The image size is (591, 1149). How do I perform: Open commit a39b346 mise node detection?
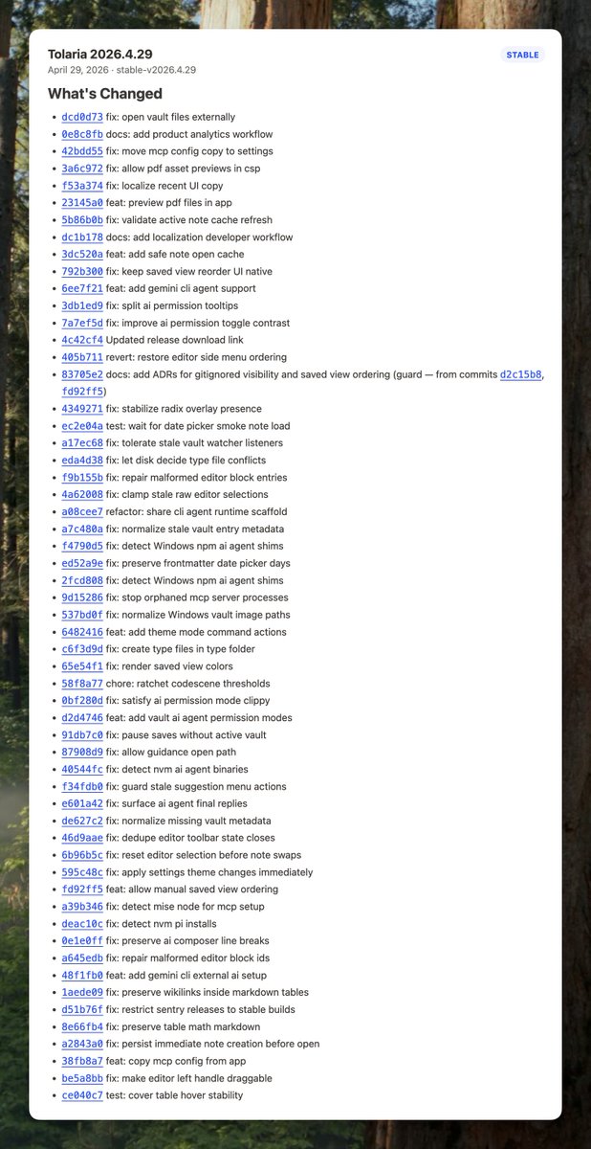coord(82,907)
